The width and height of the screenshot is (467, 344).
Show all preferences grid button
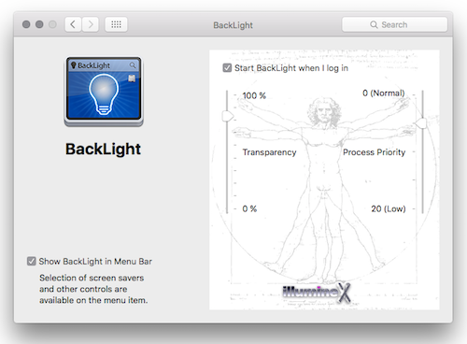(x=116, y=24)
